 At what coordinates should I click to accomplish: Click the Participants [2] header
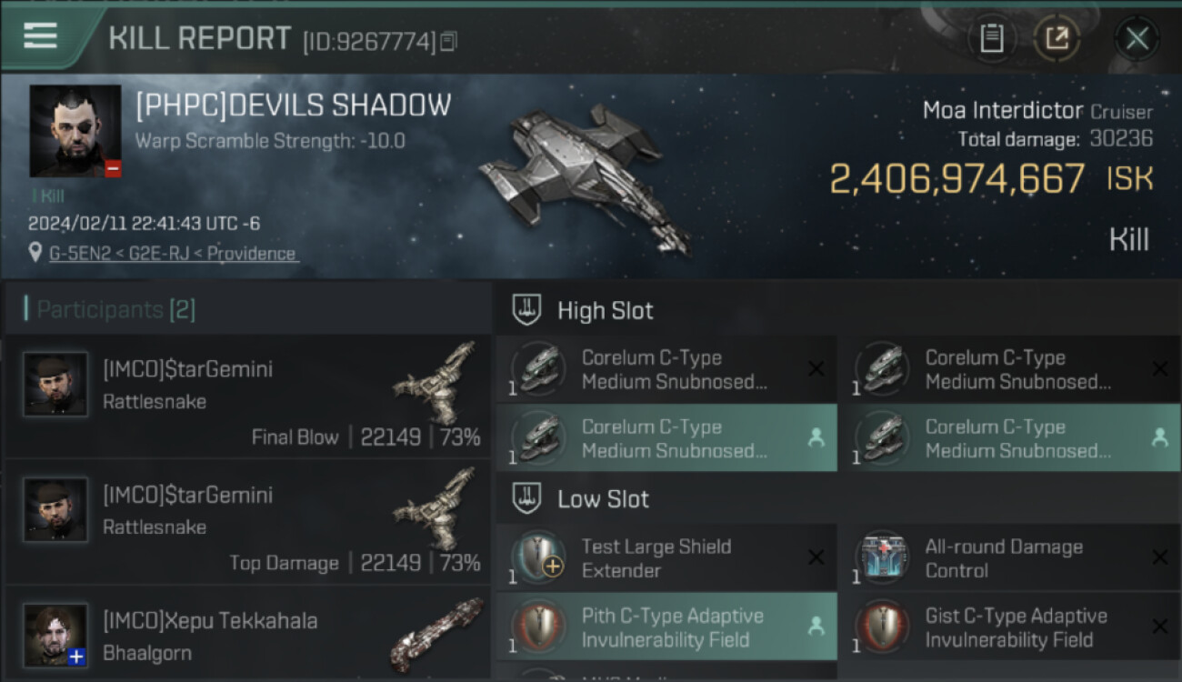pos(115,309)
